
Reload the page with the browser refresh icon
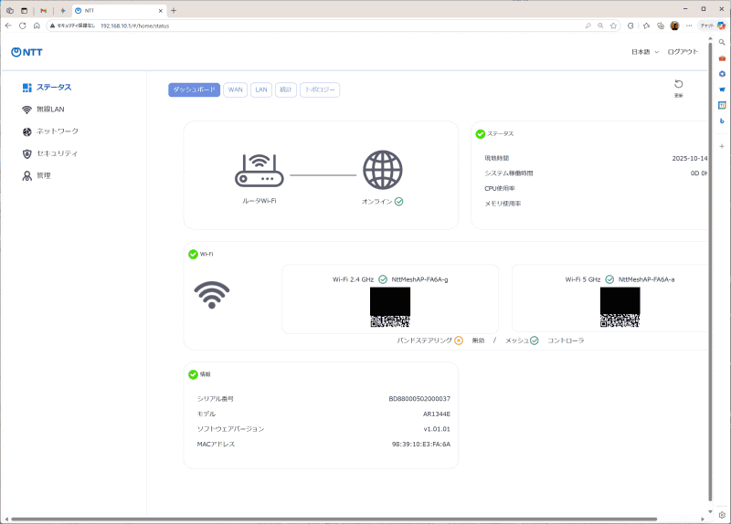click(22, 26)
